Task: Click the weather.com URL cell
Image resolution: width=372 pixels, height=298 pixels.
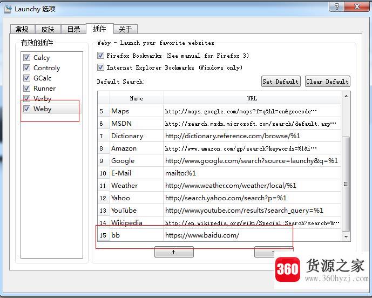Action: coord(252,185)
